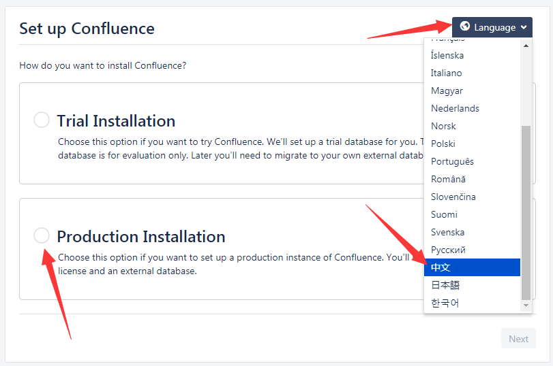Choose Русский from the language list
The height and width of the screenshot is (366, 553).
(472, 250)
